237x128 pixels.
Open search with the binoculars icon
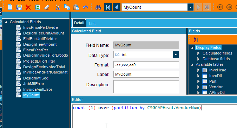tap(98, 7)
